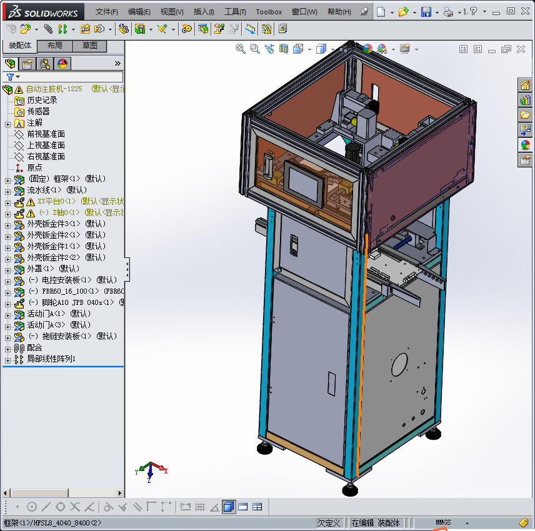Click the Interference Detection ruler icon
Viewport: 535px width, 531px height.
pyautogui.click(x=250, y=29)
